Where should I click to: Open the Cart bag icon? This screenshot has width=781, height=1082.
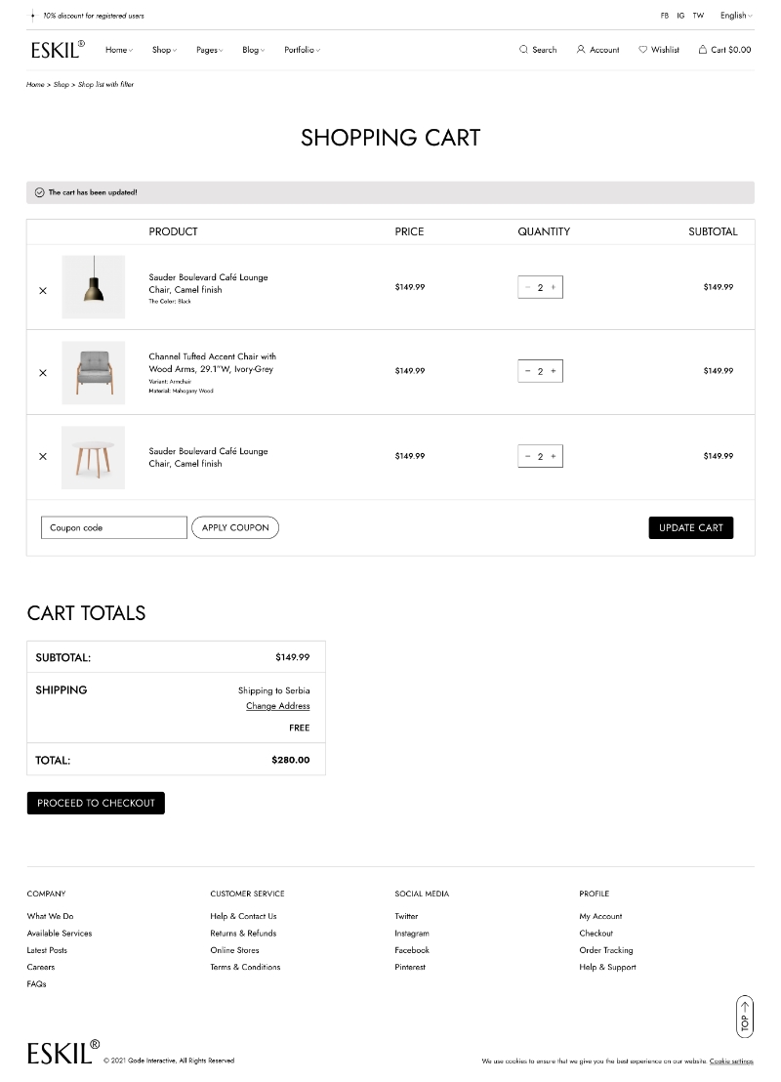point(703,50)
